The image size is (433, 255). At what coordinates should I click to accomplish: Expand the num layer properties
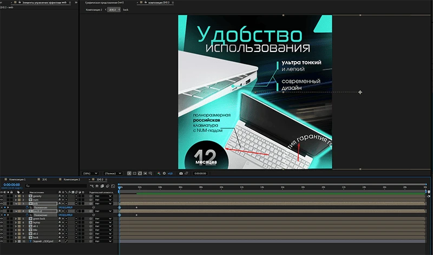tap(16, 200)
